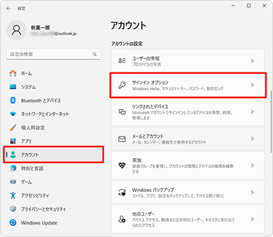Click the chevron on the 家族 row
Screen dimensions: 273x237
[252, 166]
